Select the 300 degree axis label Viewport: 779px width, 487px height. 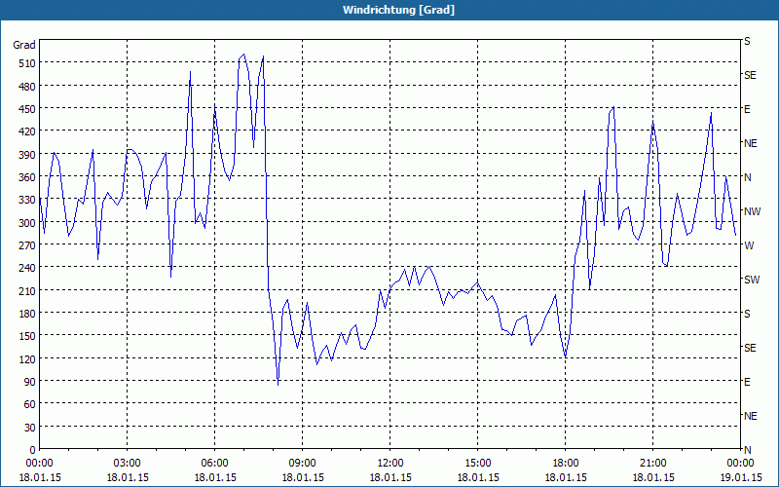(28, 223)
